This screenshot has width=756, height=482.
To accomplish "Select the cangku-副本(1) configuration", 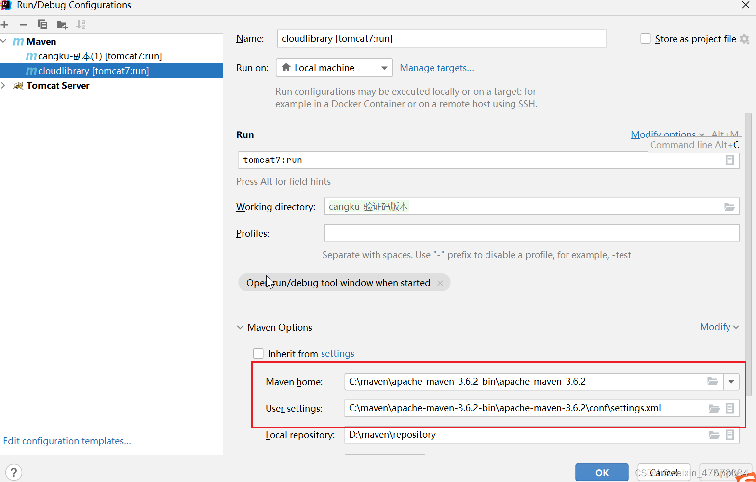I will click(93, 56).
